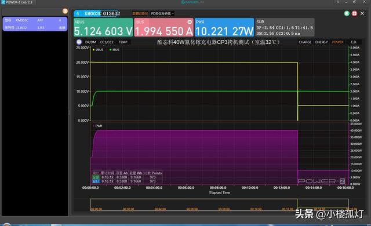Open the title bar dropdown arrow menu
Screen dimensions: 371x226
(338, 2)
